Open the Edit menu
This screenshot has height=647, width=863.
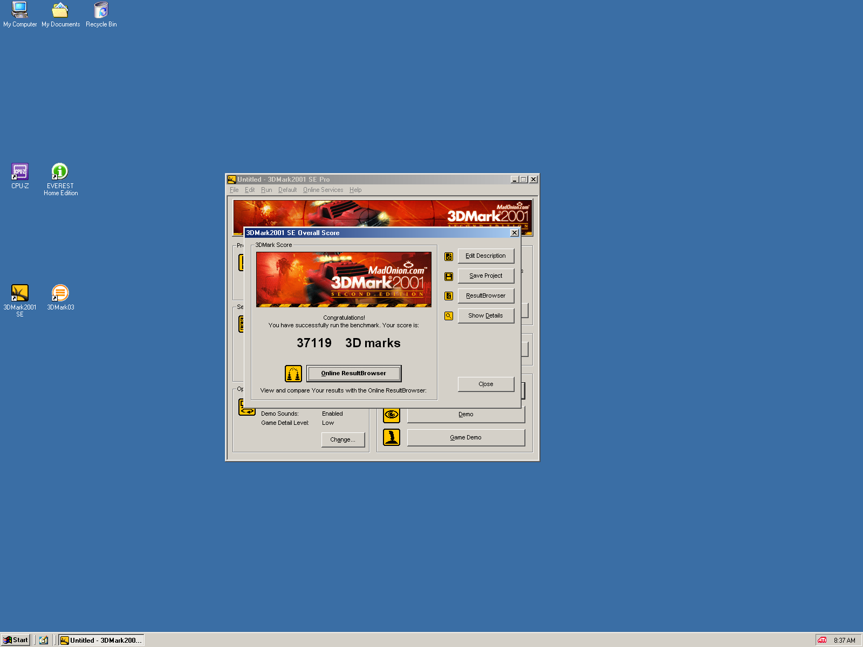250,190
